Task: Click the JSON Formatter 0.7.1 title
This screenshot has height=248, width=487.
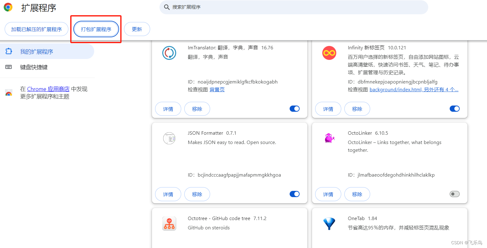Action: [212, 133]
